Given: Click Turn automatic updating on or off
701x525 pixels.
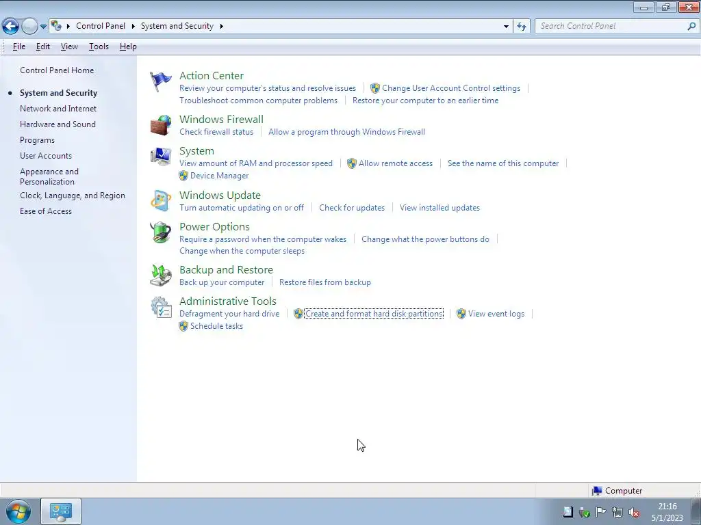Looking at the screenshot, I should coord(242,208).
